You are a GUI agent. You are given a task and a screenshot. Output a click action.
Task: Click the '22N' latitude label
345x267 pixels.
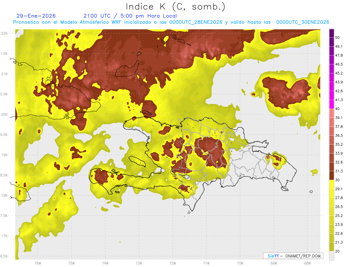tap(5, 33)
